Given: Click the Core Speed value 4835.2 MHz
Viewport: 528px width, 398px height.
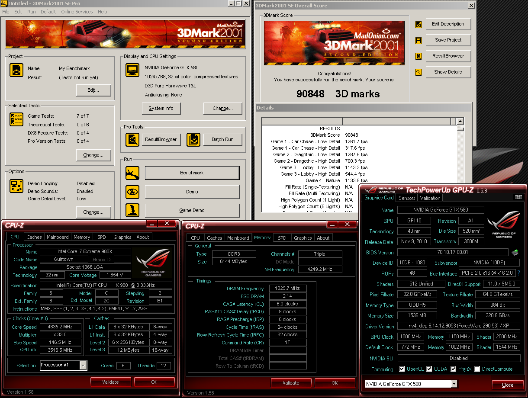Looking at the screenshot, I should pyautogui.click(x=60, y=327).
